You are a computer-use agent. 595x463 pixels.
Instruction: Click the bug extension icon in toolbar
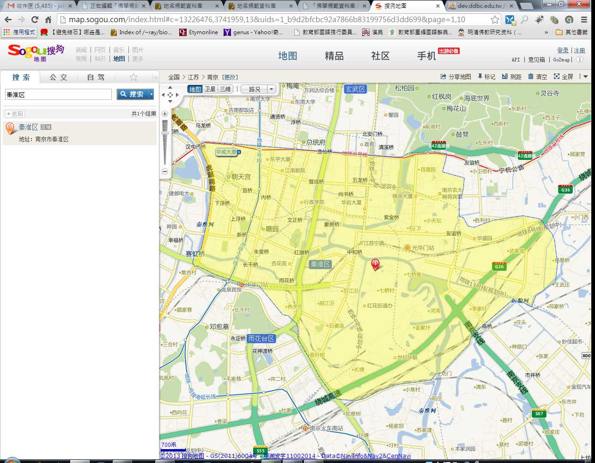pos(539,20)
